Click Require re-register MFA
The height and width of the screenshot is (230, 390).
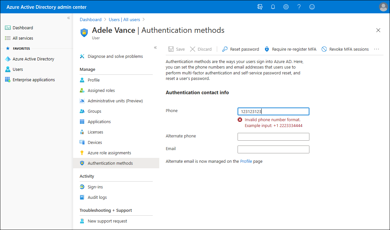[290, 49]
